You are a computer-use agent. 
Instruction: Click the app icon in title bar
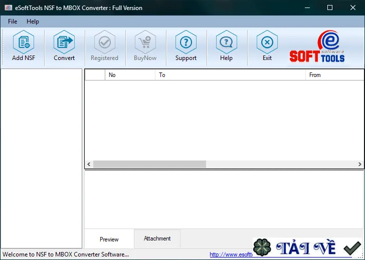coord(8,7)
